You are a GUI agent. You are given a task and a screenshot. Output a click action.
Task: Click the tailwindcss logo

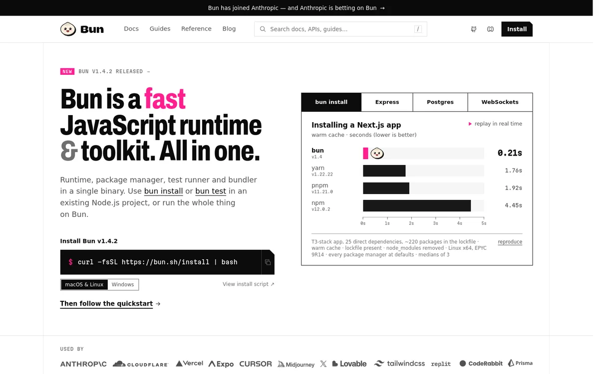(399, 364)
